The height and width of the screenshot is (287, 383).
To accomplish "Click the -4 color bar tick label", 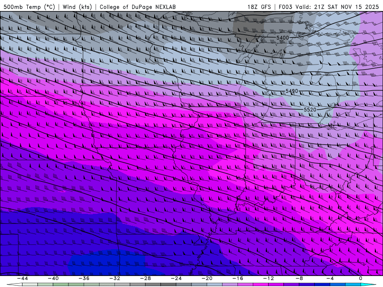I will click(330, 278).
